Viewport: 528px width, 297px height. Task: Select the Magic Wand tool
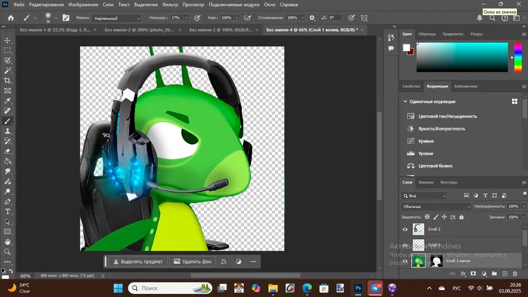click(x=8, y=70)
